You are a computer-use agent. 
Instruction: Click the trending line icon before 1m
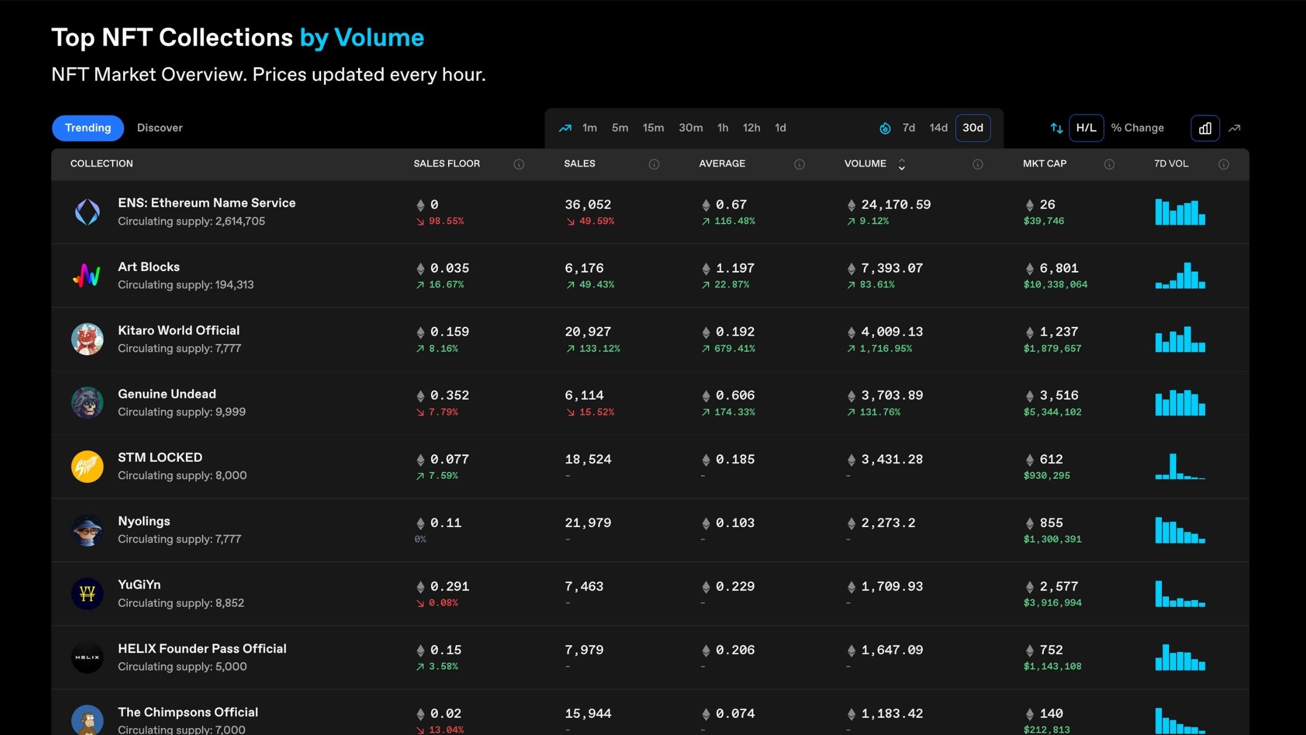(x=565, y=128)
